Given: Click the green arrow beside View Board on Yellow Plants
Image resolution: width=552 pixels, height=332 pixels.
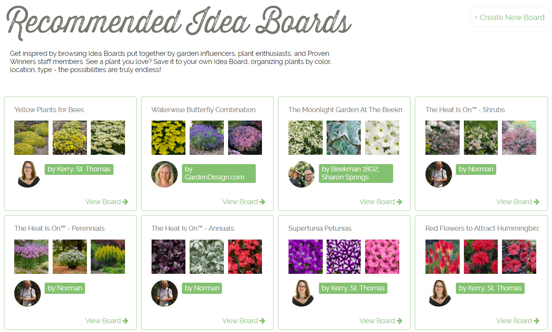Looking at the screenshot, I should [127, 201].
